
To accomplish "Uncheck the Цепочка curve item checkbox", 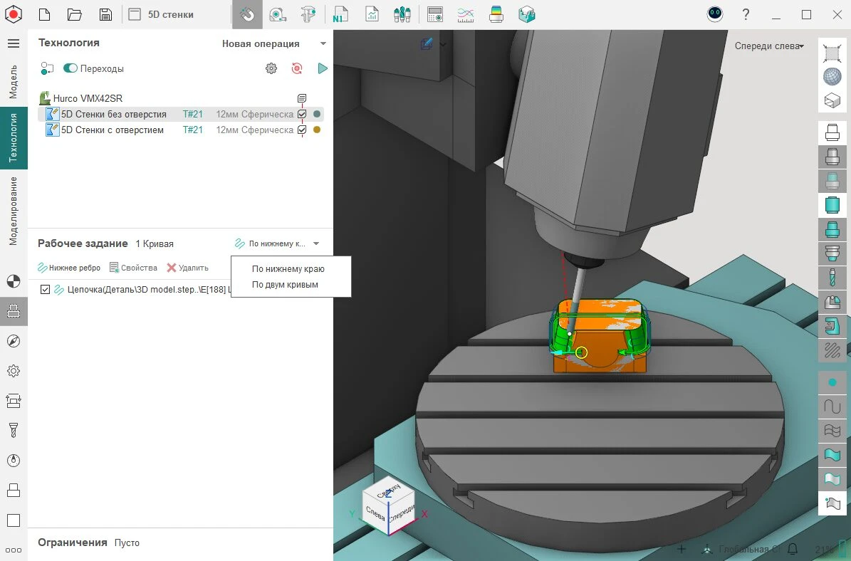I will [x=46, y=290].
